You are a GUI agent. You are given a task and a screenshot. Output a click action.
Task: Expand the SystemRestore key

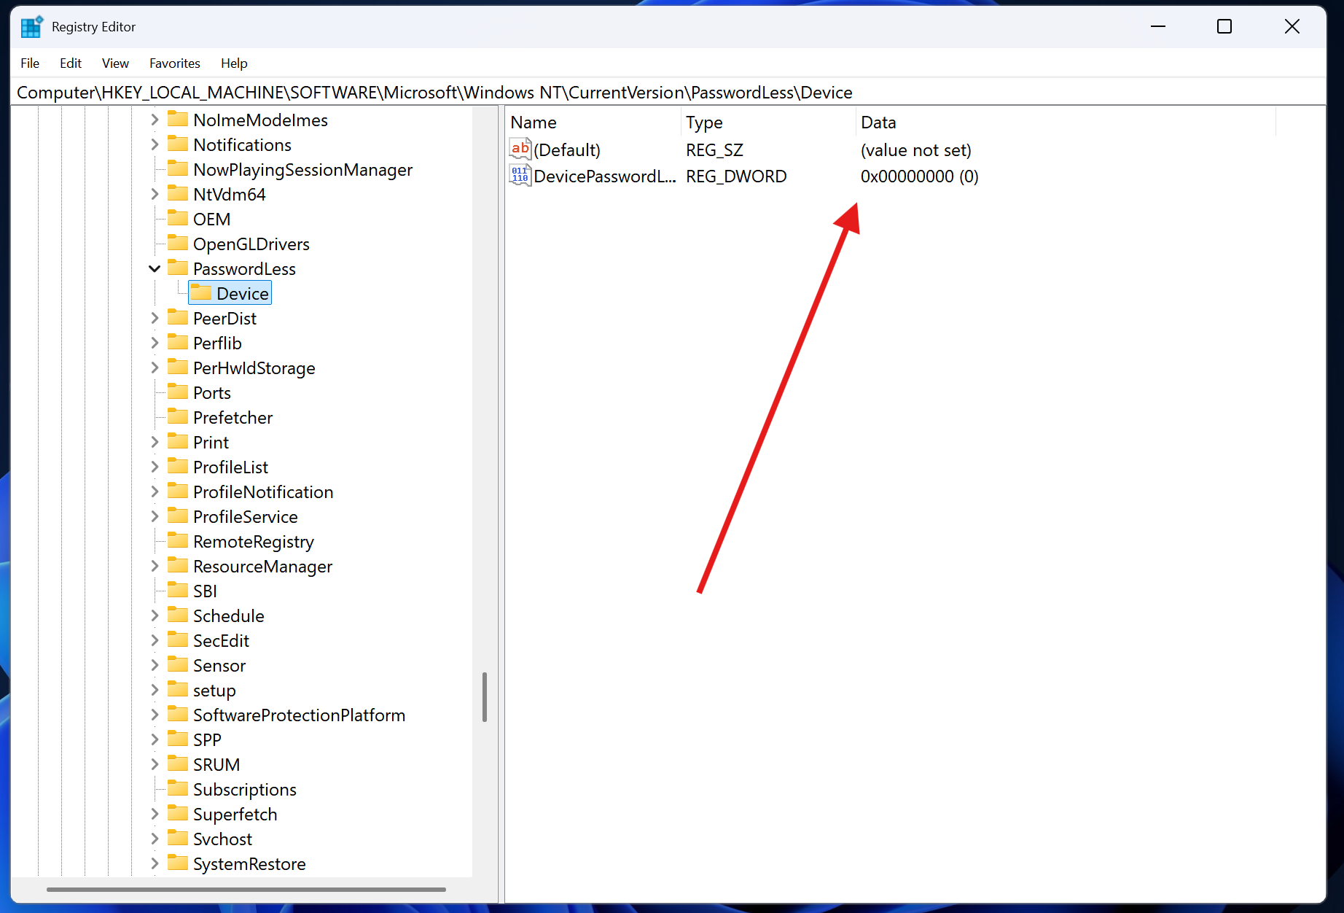[155, 863]
